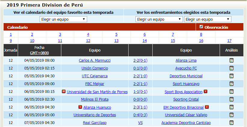The height and width of the screenshot is (127, 247).
Task: Go to matchday 12 in calendar
Action: [88, 41]
